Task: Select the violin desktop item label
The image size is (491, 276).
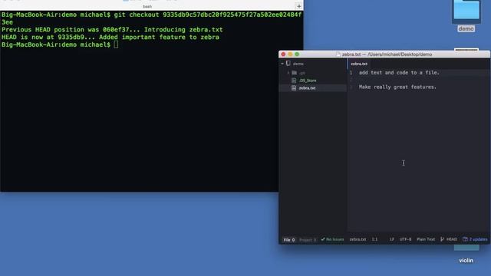Action: click(x=466, y=261)
